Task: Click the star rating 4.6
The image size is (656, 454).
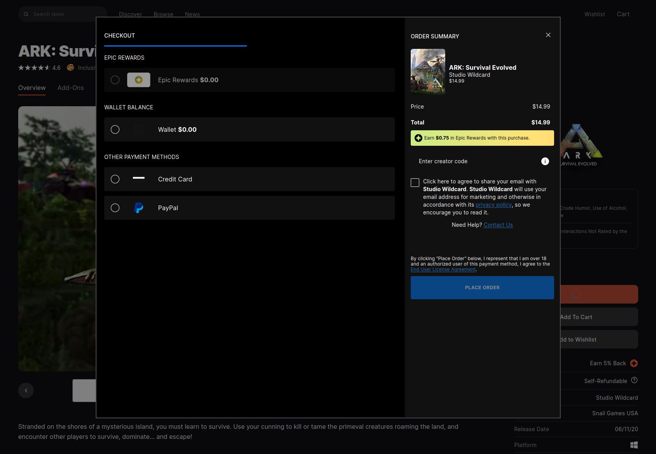Action: (40, 68)
